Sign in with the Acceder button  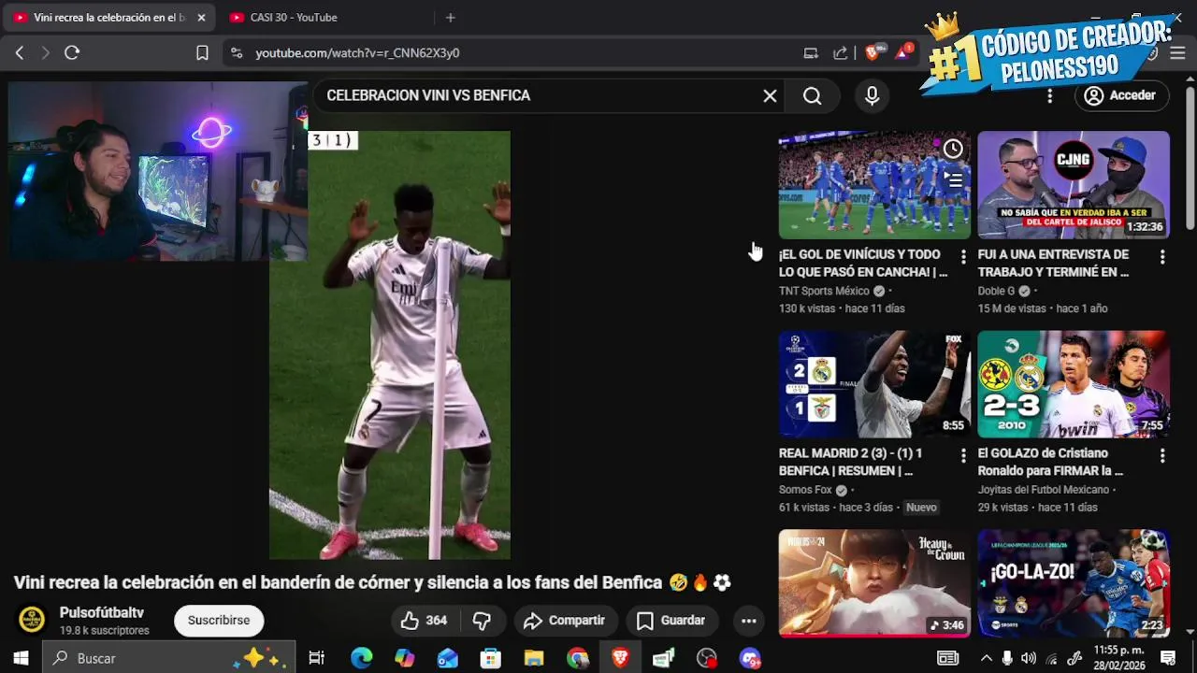tap(1121, 95)
